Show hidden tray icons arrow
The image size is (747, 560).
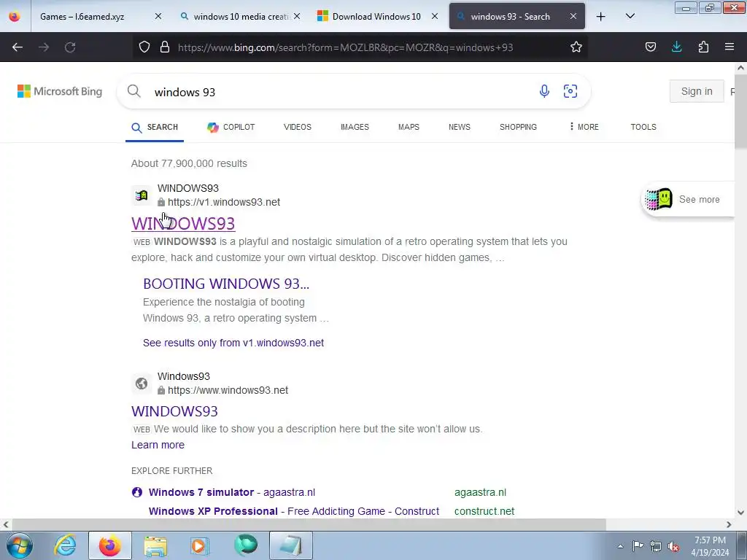point(620,547)
